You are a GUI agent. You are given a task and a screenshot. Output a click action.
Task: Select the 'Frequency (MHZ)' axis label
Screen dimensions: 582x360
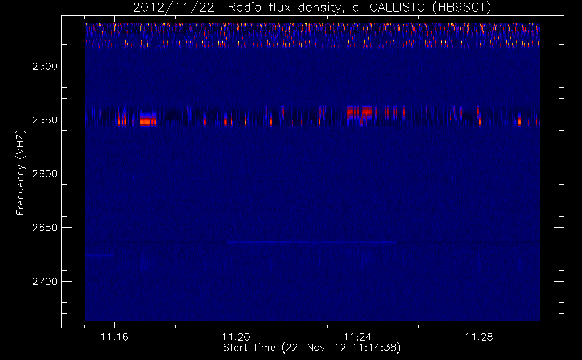(21, 173)
